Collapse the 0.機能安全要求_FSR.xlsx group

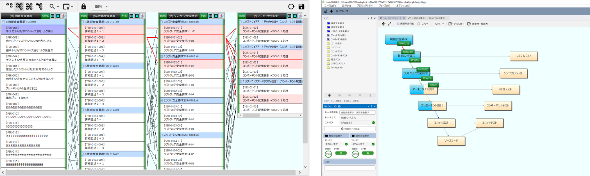[3, 22]
